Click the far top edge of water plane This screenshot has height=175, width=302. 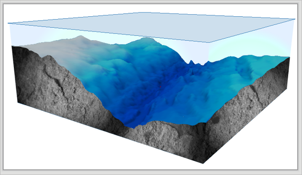tap(140, 13)
